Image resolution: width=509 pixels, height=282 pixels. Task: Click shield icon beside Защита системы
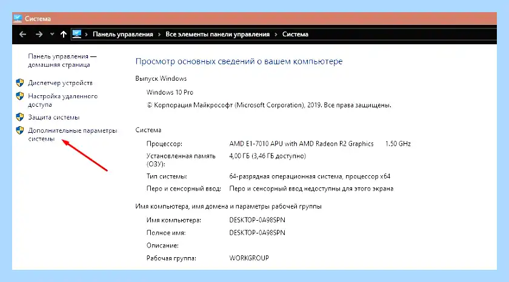point(20,117)
